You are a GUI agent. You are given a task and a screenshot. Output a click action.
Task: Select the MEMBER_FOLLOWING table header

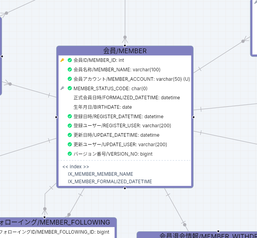(57, 222)
